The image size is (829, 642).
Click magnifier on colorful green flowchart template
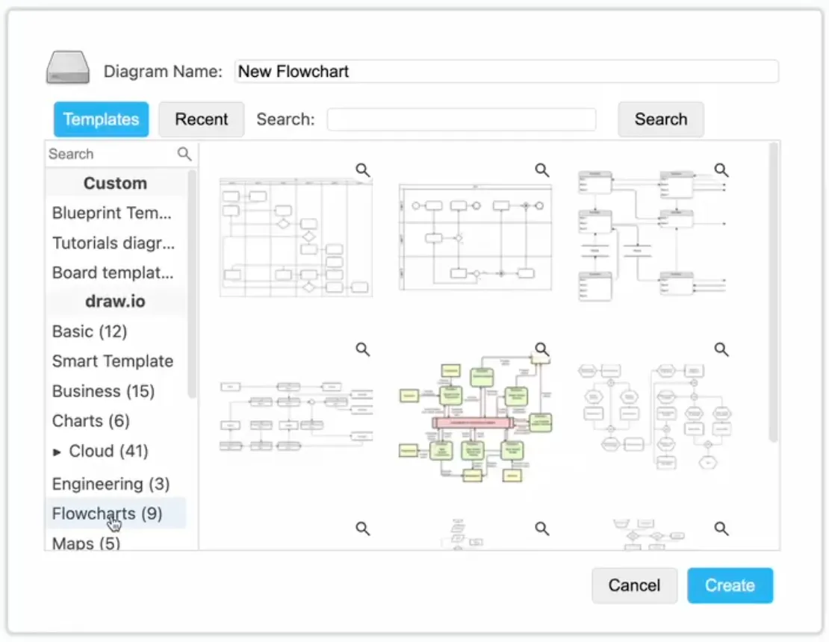click(542, 349)
